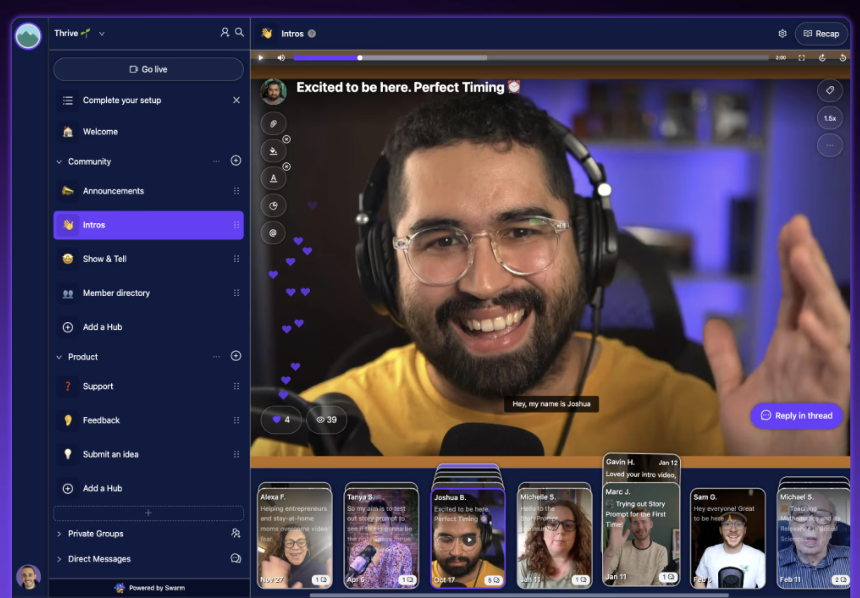Go to the Announcements hub
The width and height of the screenshot is (860, 598).
(113, 191)
